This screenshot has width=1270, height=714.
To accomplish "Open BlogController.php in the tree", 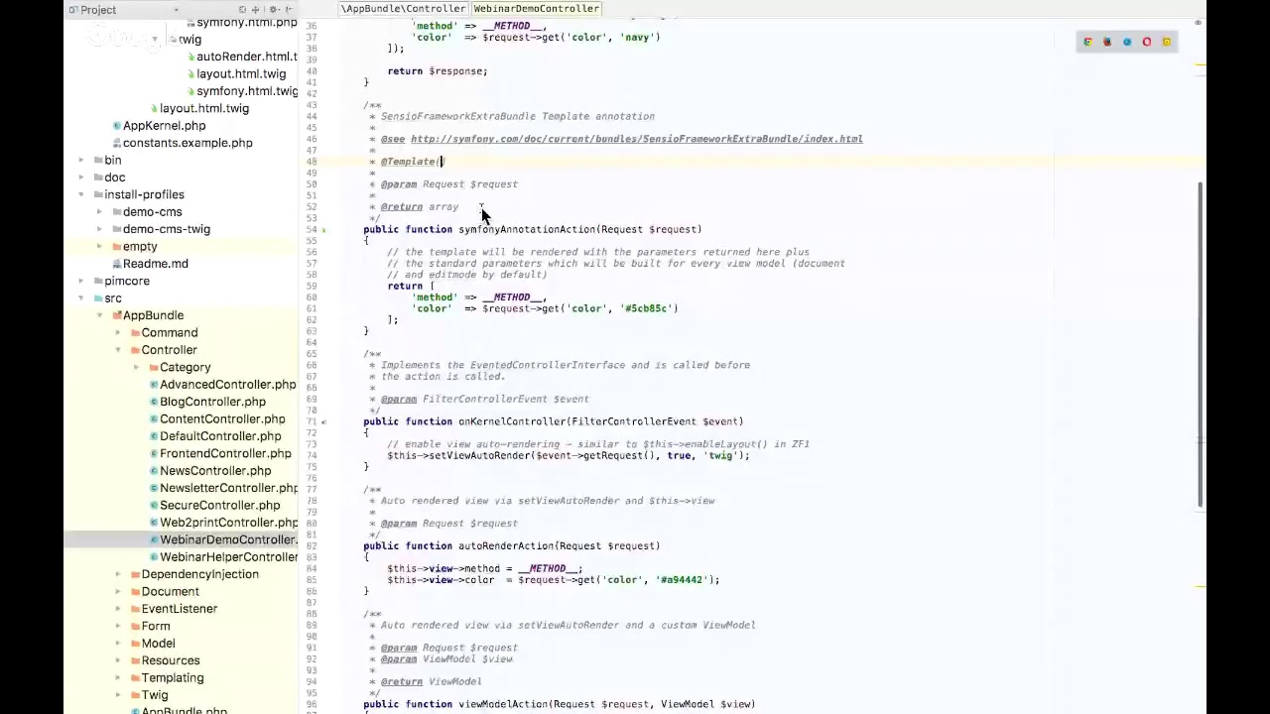I will point(212,402).
